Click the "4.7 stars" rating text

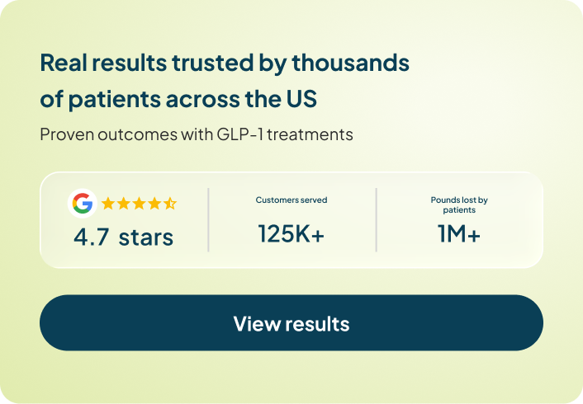point(123,237)
